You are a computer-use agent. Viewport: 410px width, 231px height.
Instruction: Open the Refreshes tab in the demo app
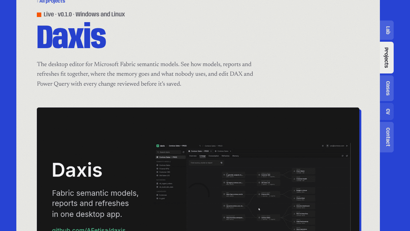(225, 156)
